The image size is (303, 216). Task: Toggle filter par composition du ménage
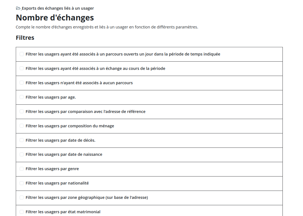pyautogui.click(x=22, y=126)
